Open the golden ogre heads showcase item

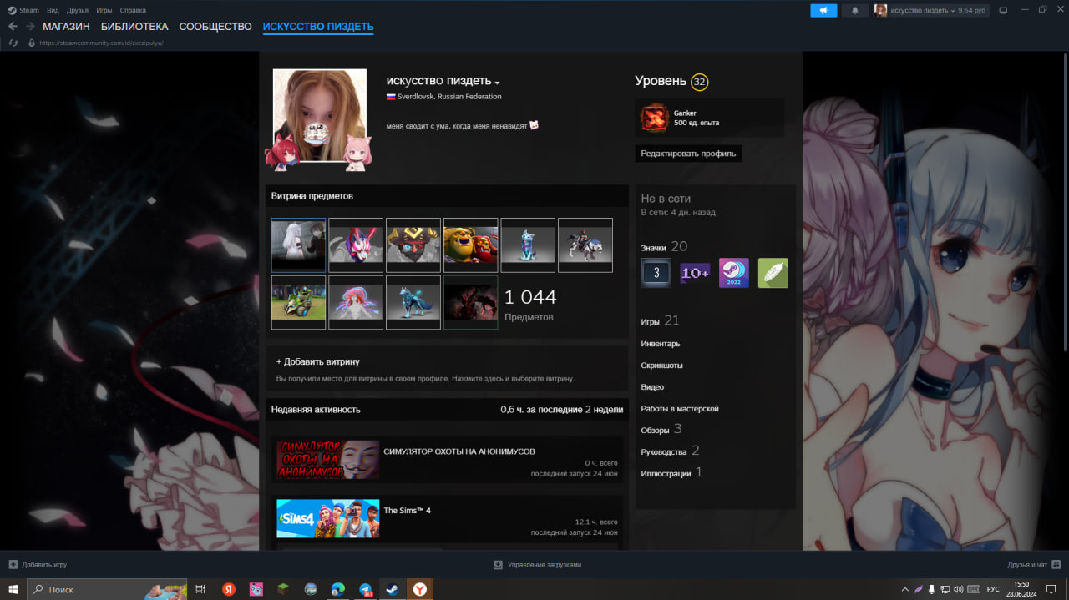[470, 245]
